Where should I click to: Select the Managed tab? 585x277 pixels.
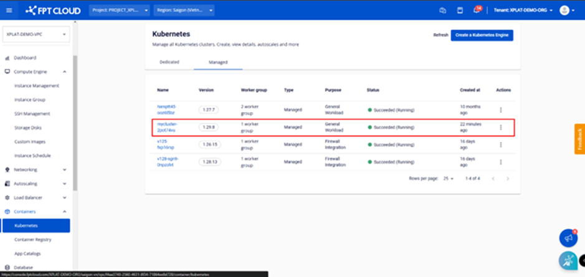[x=217, y=62]
